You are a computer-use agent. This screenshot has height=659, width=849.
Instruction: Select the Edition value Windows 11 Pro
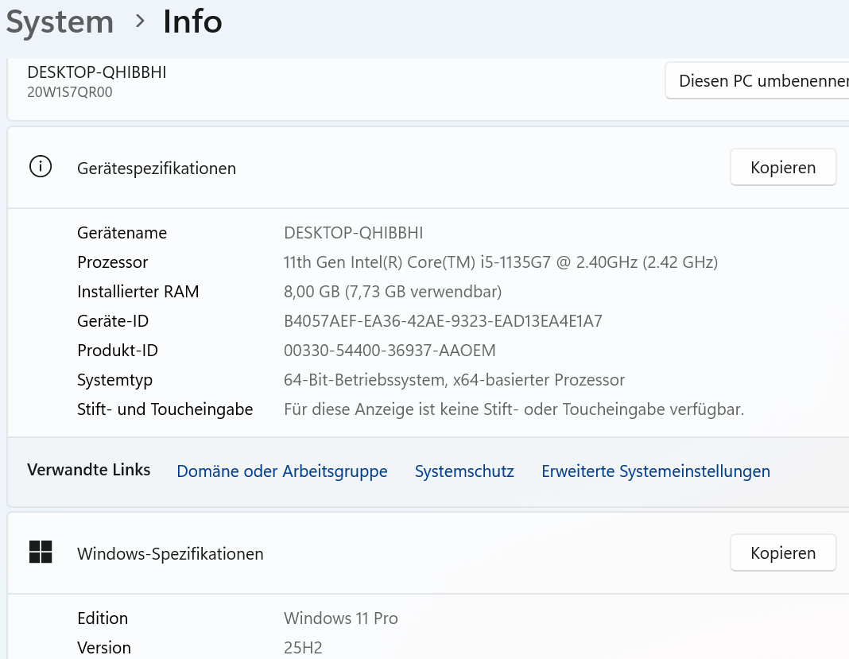(x=340, y=618)
